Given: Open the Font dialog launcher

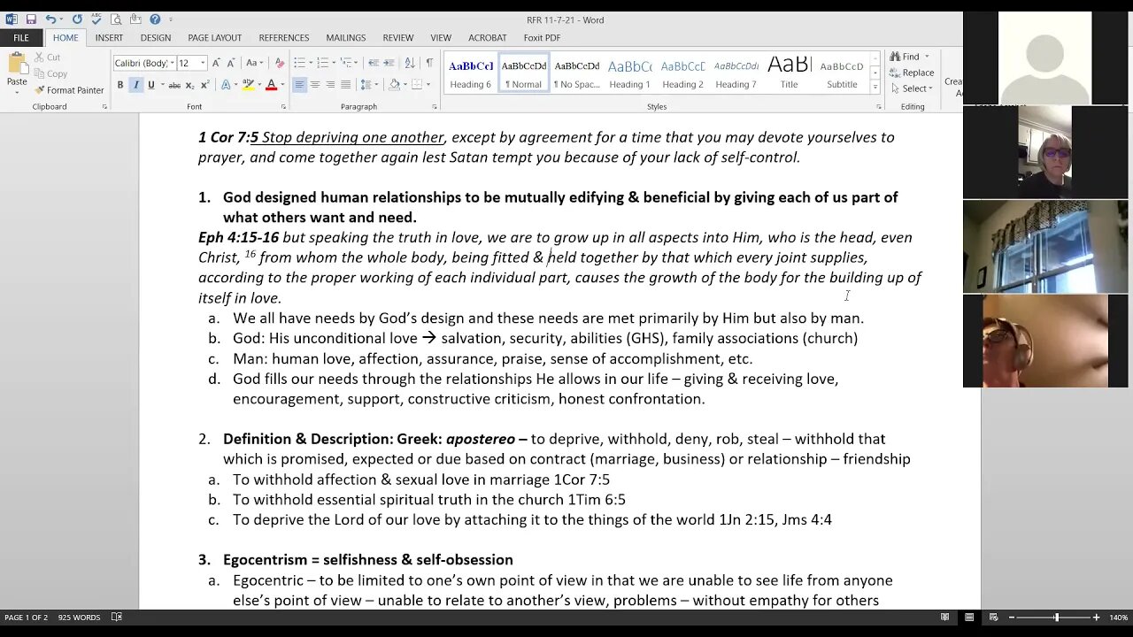Looking at the screenshot, I should click(283, 107).
